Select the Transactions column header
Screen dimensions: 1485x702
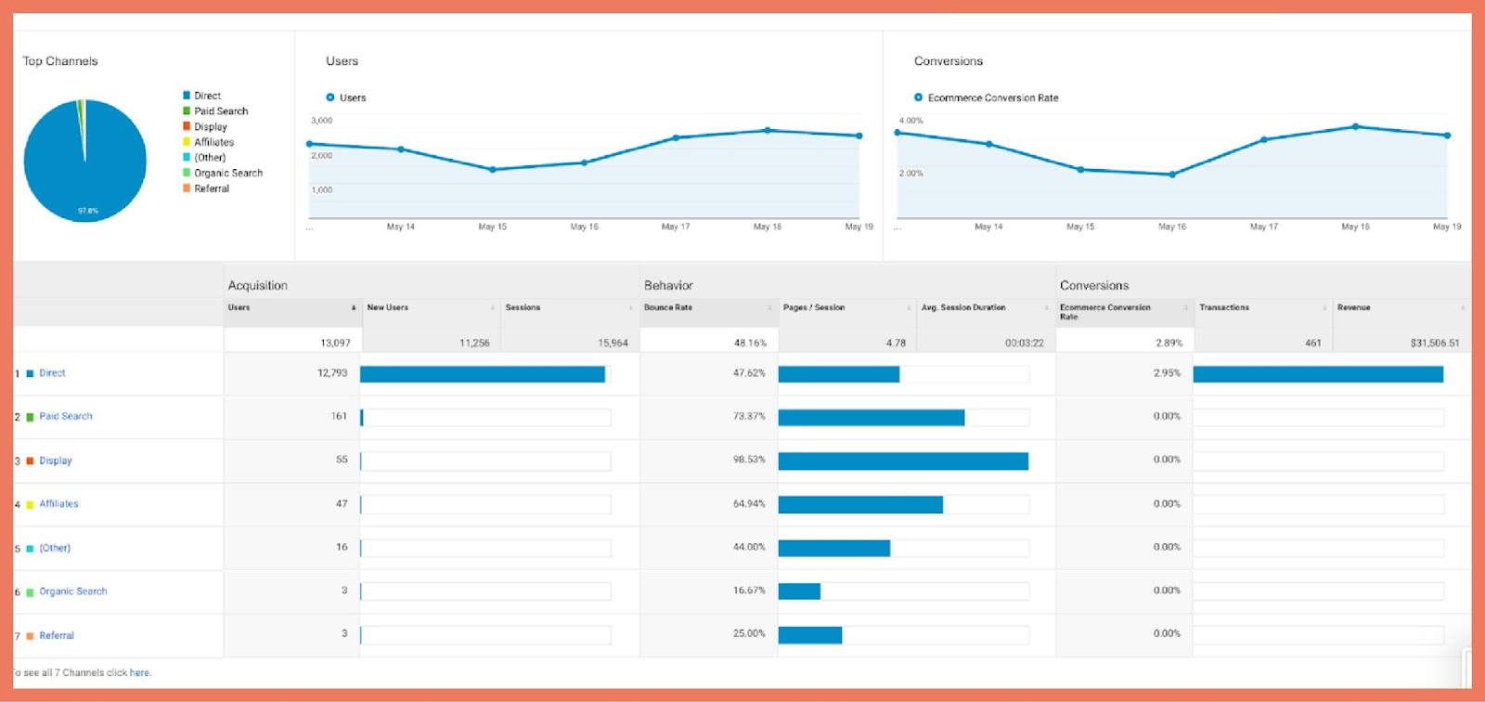click(1224, 307)
